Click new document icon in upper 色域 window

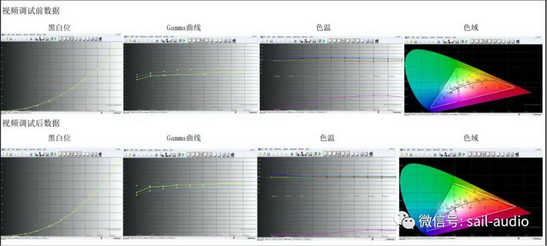pyautogui.click(x=407, y=42)
